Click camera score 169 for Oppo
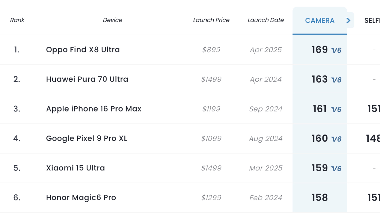380x213 pixels. coord(320,50)
